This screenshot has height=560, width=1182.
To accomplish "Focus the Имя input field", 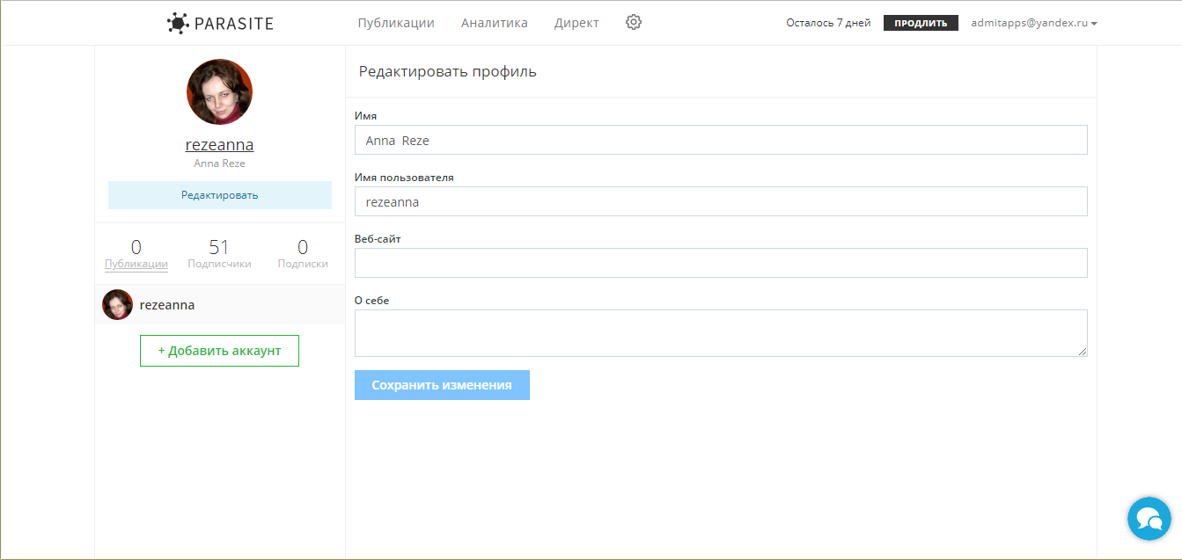I will 721,140.
